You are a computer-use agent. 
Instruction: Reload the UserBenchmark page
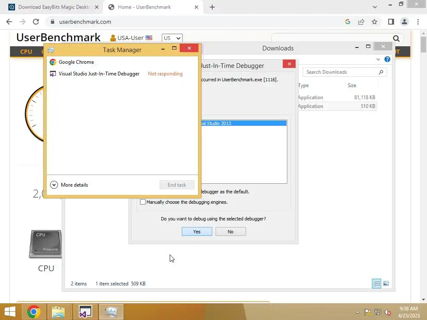coord(36,22)
